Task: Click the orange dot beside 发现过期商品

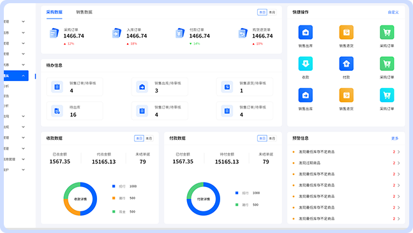Action: (294, 163)
